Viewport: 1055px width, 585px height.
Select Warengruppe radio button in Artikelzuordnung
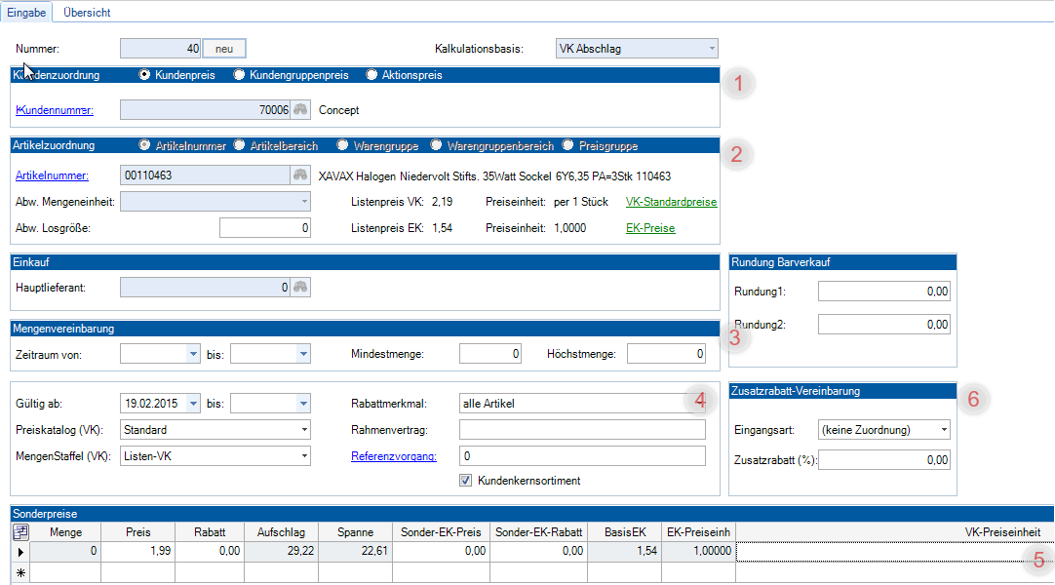[342, 145]
